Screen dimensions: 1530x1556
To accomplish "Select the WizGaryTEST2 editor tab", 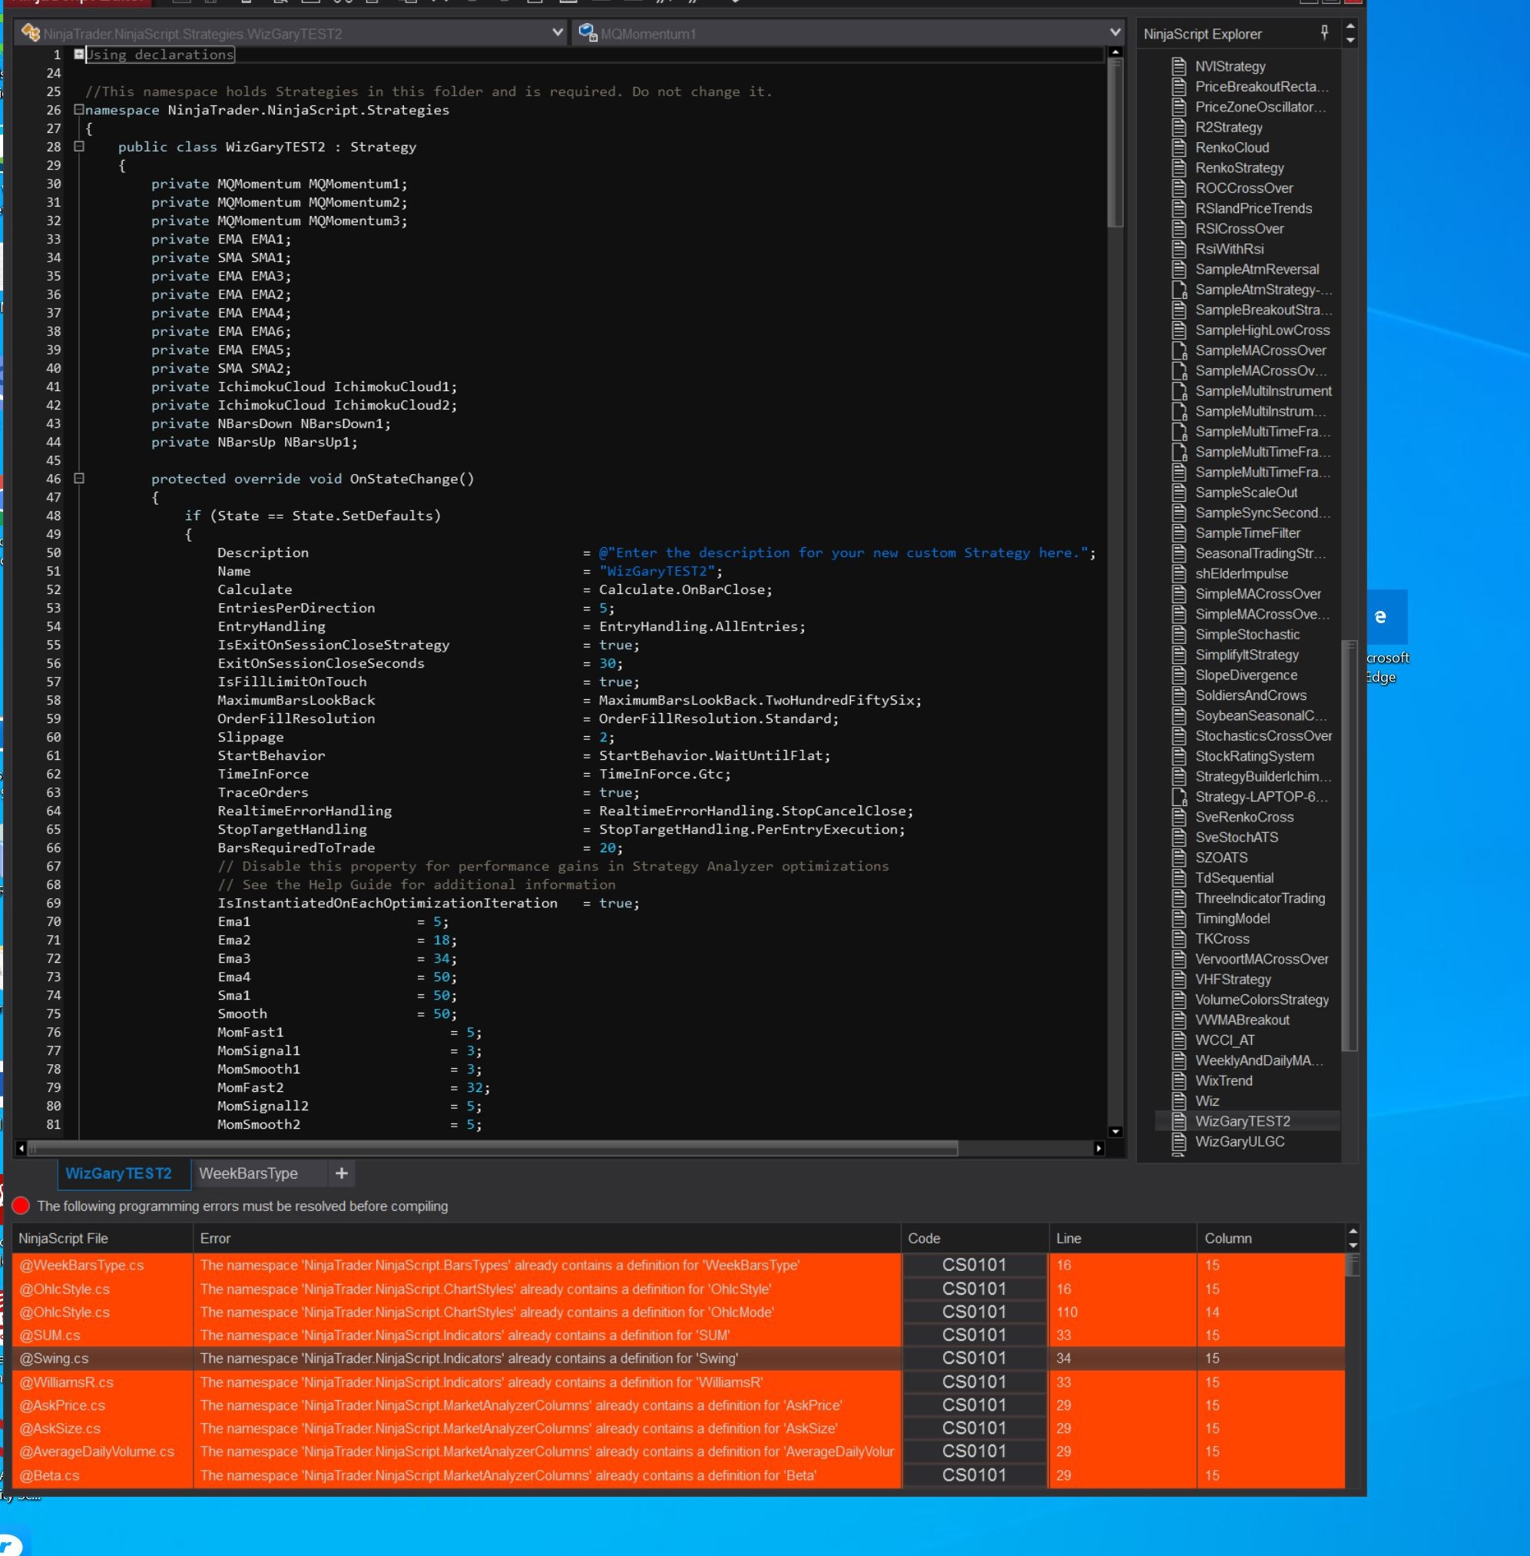I will coord(118,1173).
